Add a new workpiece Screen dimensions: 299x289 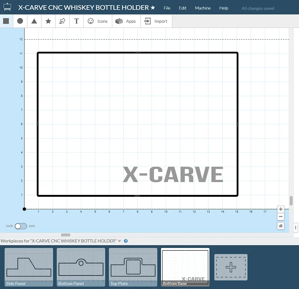(x=231, y=267)
